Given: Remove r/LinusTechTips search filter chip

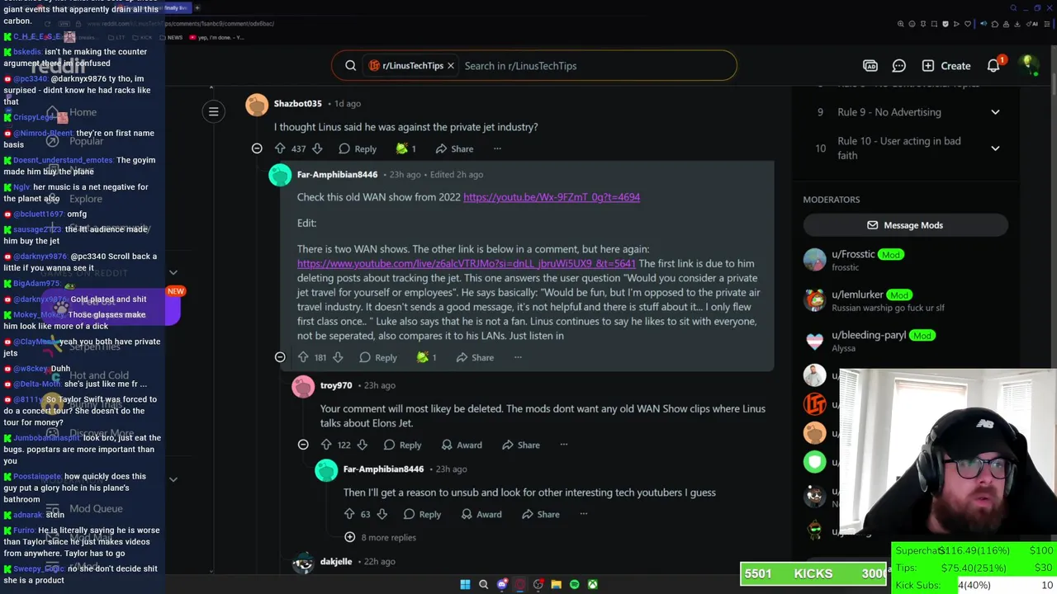Looking at the screenshot, I should (451, 66).
